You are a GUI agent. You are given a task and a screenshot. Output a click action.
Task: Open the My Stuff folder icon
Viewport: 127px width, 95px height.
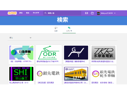(x=92, y=13)
